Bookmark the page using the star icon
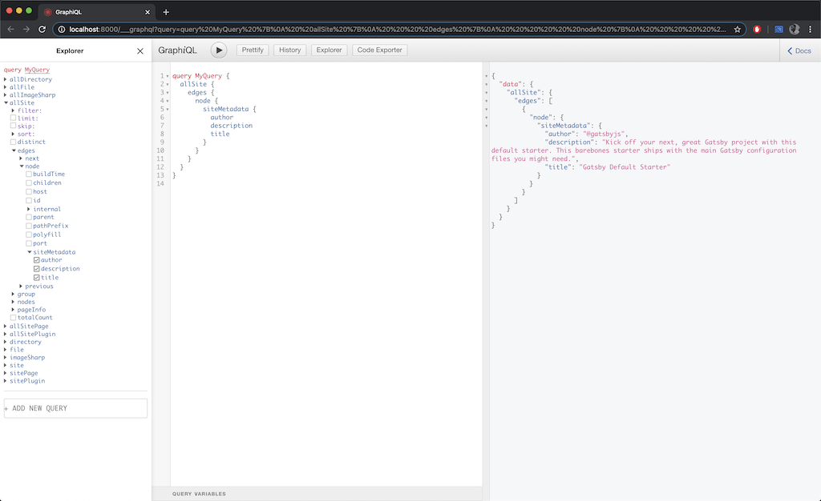The height and width of the screenshot is (501, 821). click(738, 27)
